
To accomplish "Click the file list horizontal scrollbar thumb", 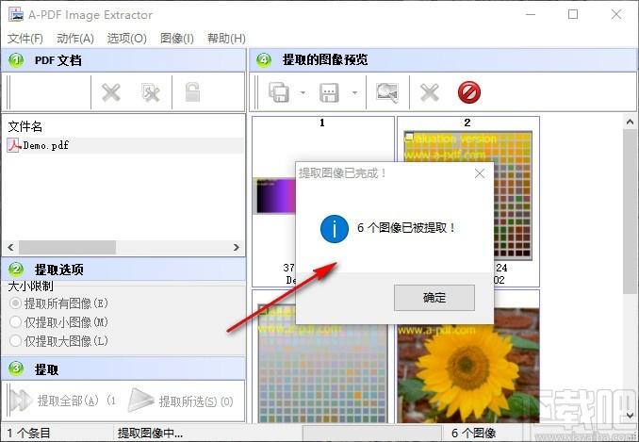I will click(67, 247).
